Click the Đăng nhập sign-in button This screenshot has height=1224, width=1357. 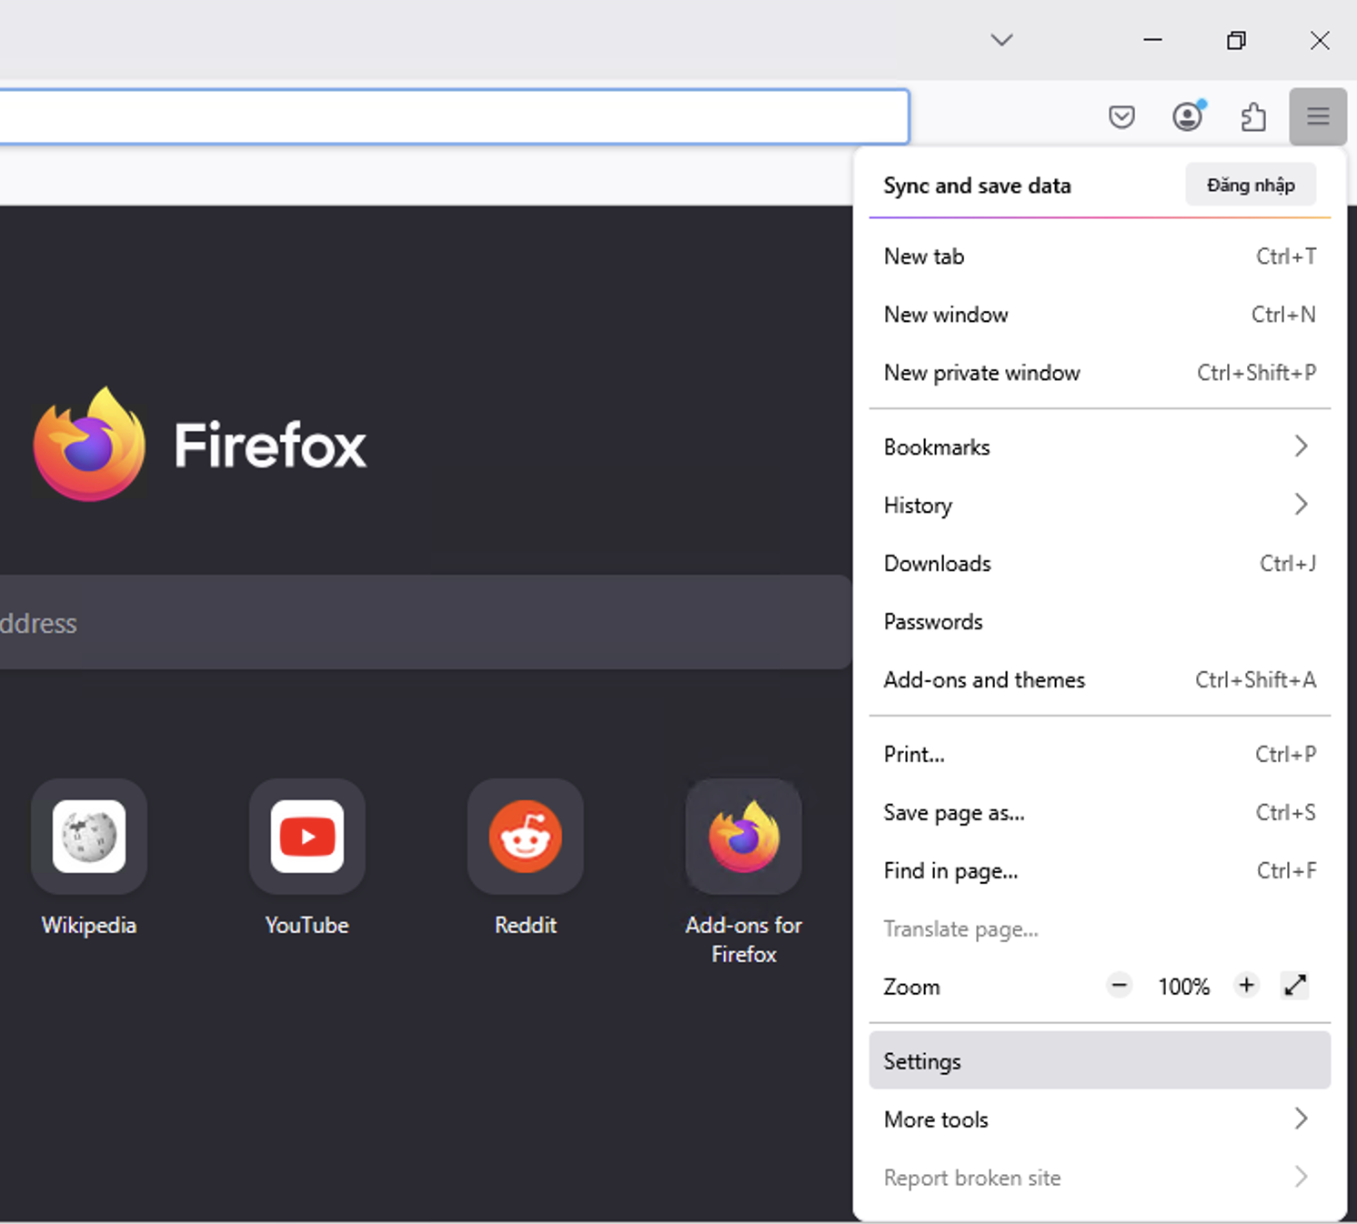1251,186
